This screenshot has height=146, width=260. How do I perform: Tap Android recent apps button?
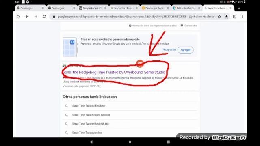168,142
